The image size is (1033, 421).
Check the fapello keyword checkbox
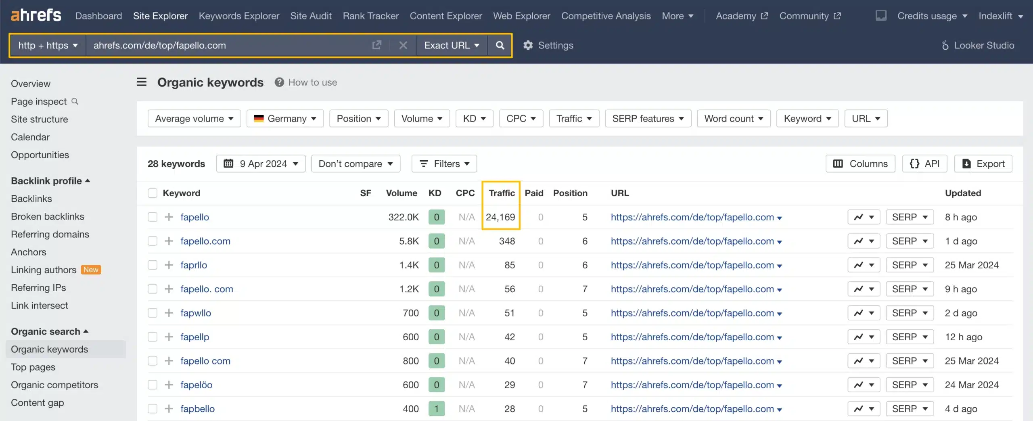153,217
